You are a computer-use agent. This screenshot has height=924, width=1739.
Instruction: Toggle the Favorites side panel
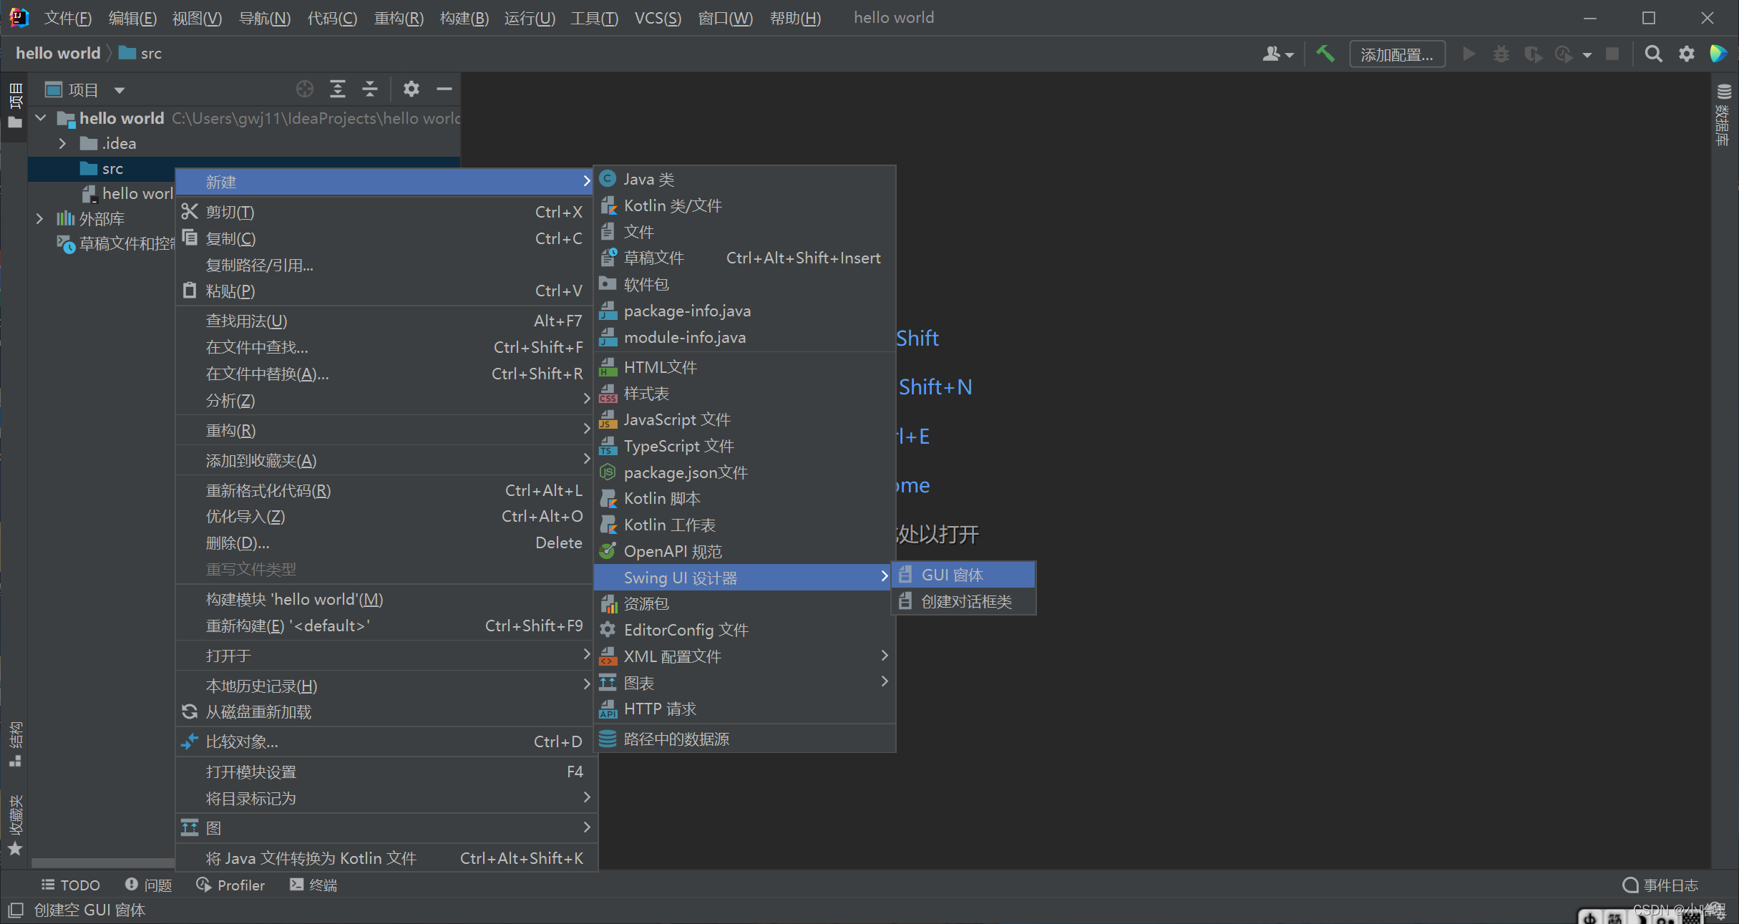[x=15, y=823]
